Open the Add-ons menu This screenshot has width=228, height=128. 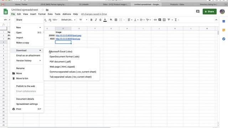(67, 14)
